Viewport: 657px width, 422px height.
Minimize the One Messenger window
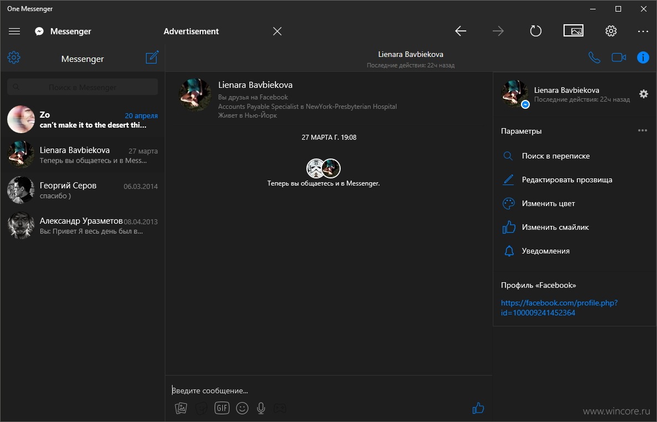pyautogui.click(x=593, y=9)
